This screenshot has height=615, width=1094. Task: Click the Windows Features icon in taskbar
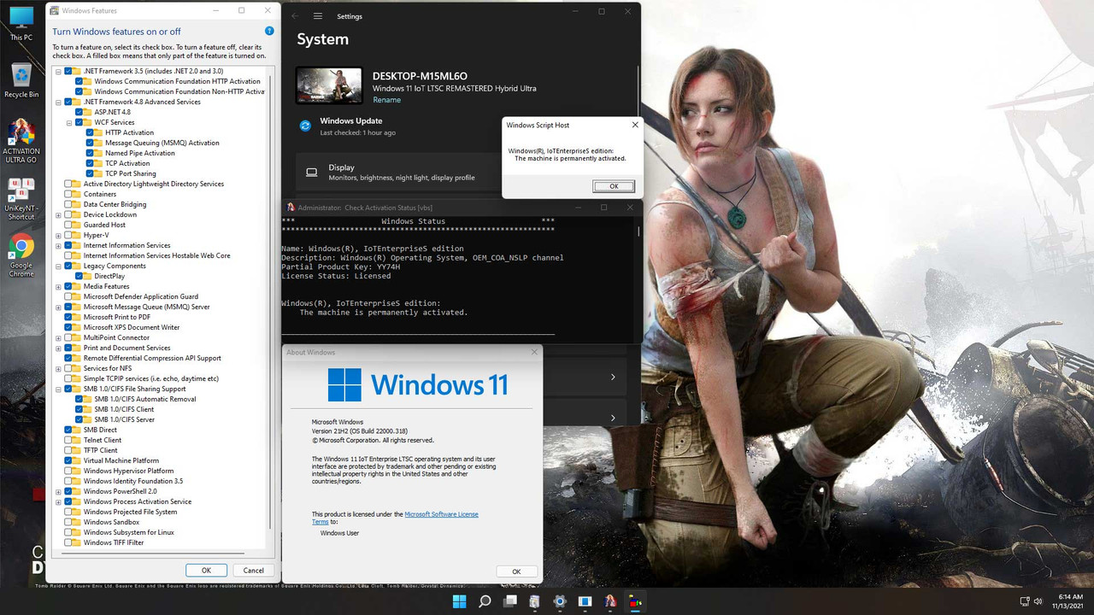(534, 601)
